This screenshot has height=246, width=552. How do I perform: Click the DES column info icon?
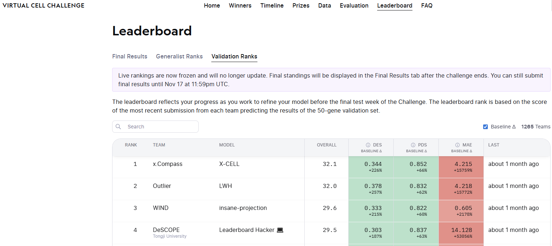pos(368,145)
